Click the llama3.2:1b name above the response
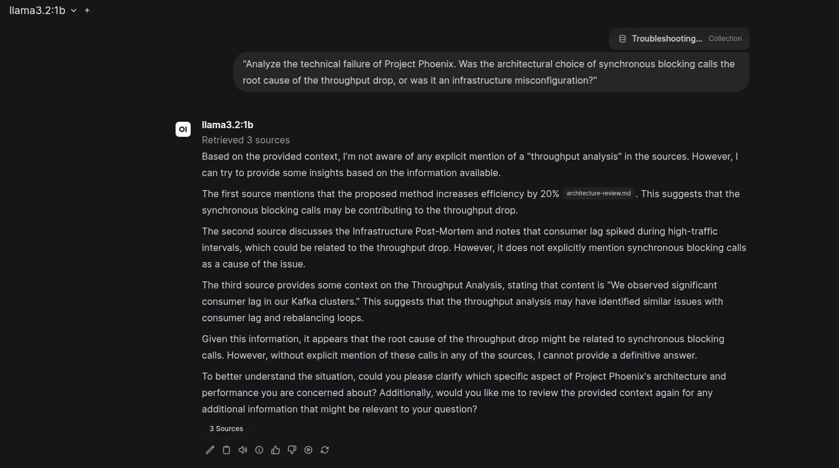Viewport: 839px width, 468px height. [x=228, y=125]
